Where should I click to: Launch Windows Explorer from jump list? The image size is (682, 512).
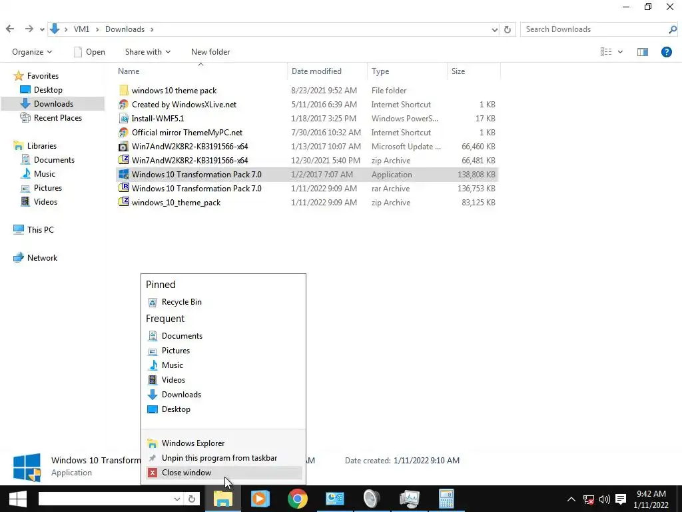coord(224,443)
